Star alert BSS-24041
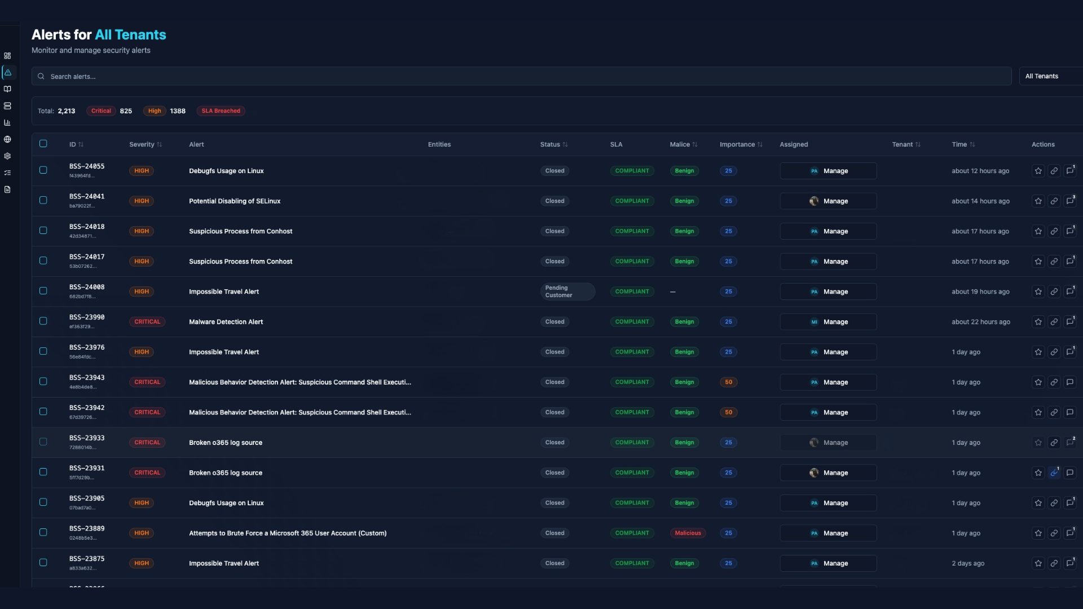The height and width of the screenshot is (609, 1083). [1038, 201]
